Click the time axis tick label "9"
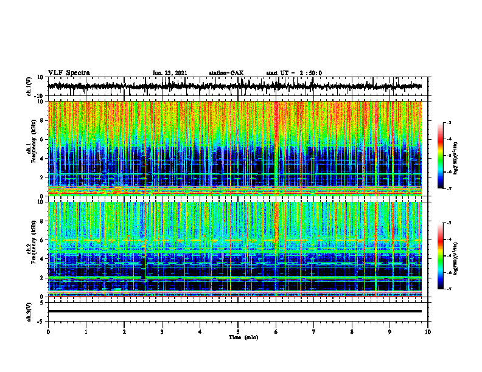This screenshot has height=372, width=482. click(389, 332)
